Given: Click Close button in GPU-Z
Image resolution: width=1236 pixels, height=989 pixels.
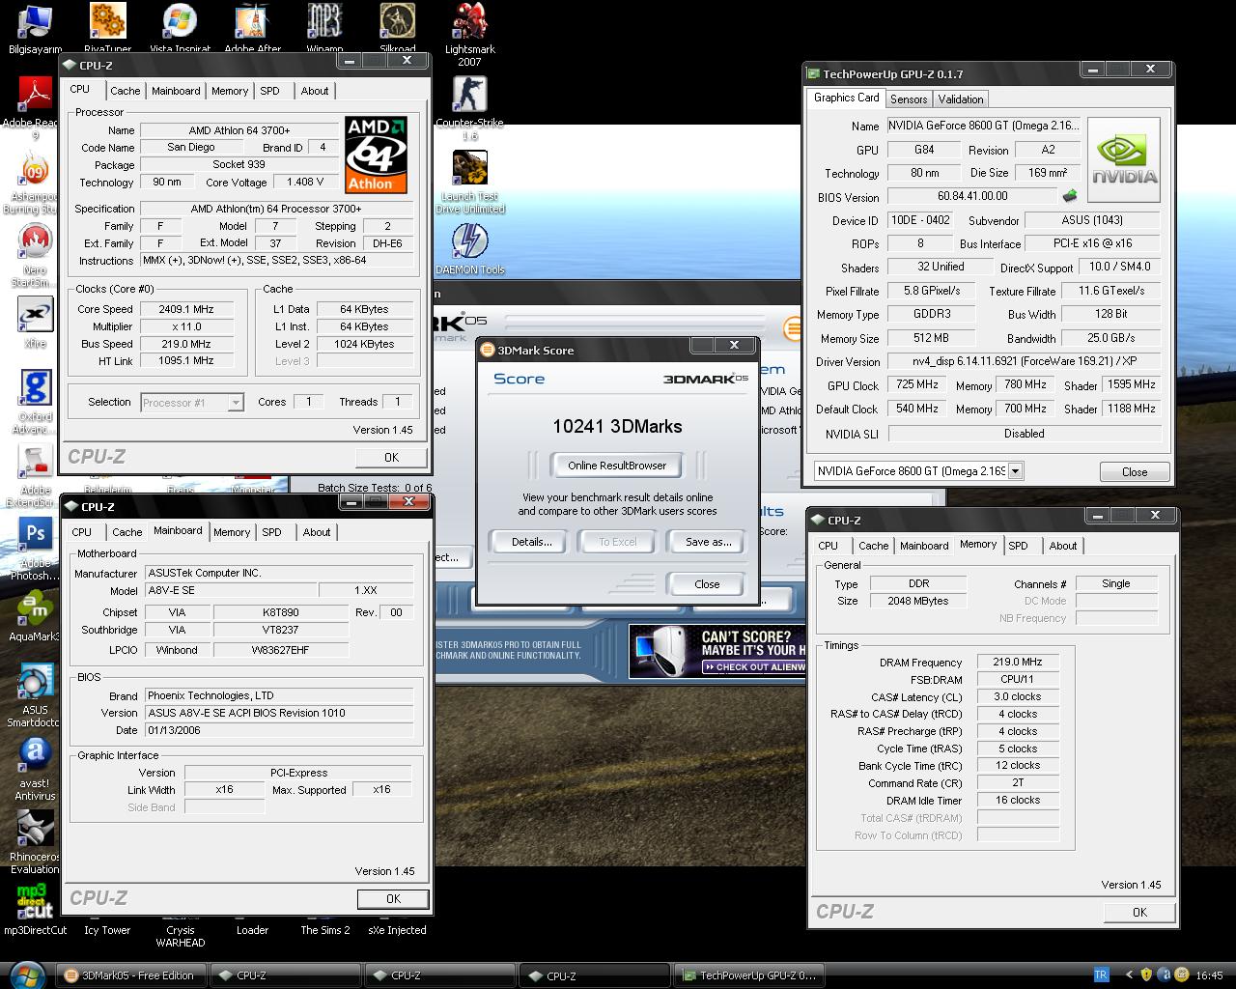Looking at the screenshot, I should point(1135,472).
